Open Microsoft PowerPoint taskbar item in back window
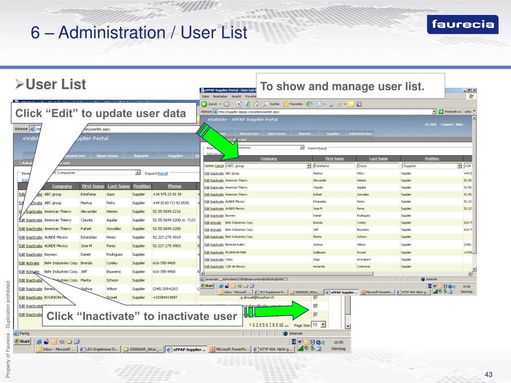Viewport: 511px width, 383px height. (230, 349)
